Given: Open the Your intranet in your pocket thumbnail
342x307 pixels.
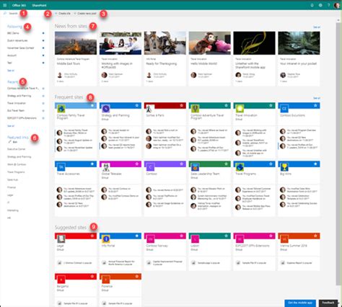Looking at the screenshot, I should pos(299,43).
